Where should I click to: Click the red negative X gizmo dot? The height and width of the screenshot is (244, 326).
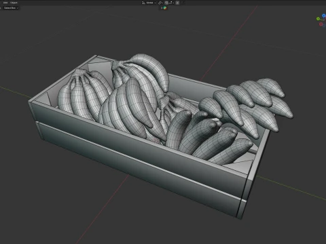(x=321, y=24)
